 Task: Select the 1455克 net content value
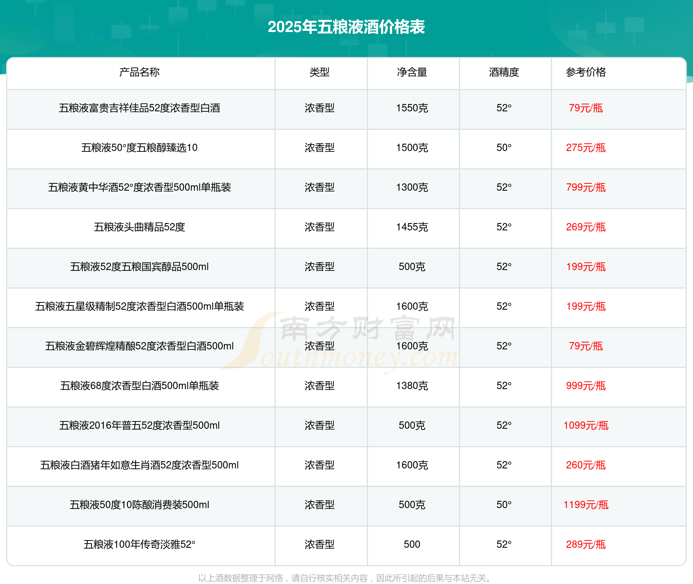(x=412, y=227)
